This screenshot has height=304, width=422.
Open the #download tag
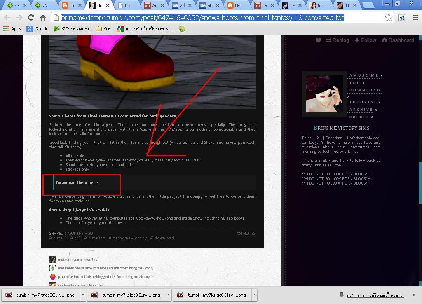(162, 238)
